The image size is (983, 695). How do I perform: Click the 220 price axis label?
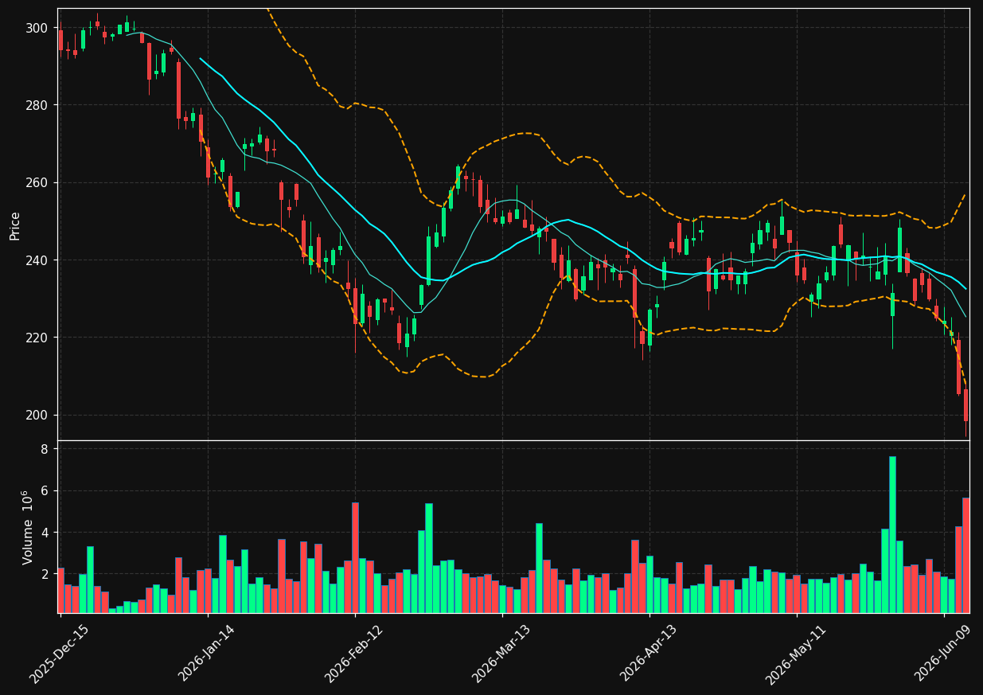(x=38, y=338)
